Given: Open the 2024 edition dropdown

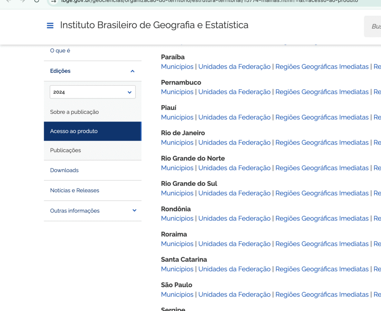Looking at the screenshot, I should coord(93,92).
